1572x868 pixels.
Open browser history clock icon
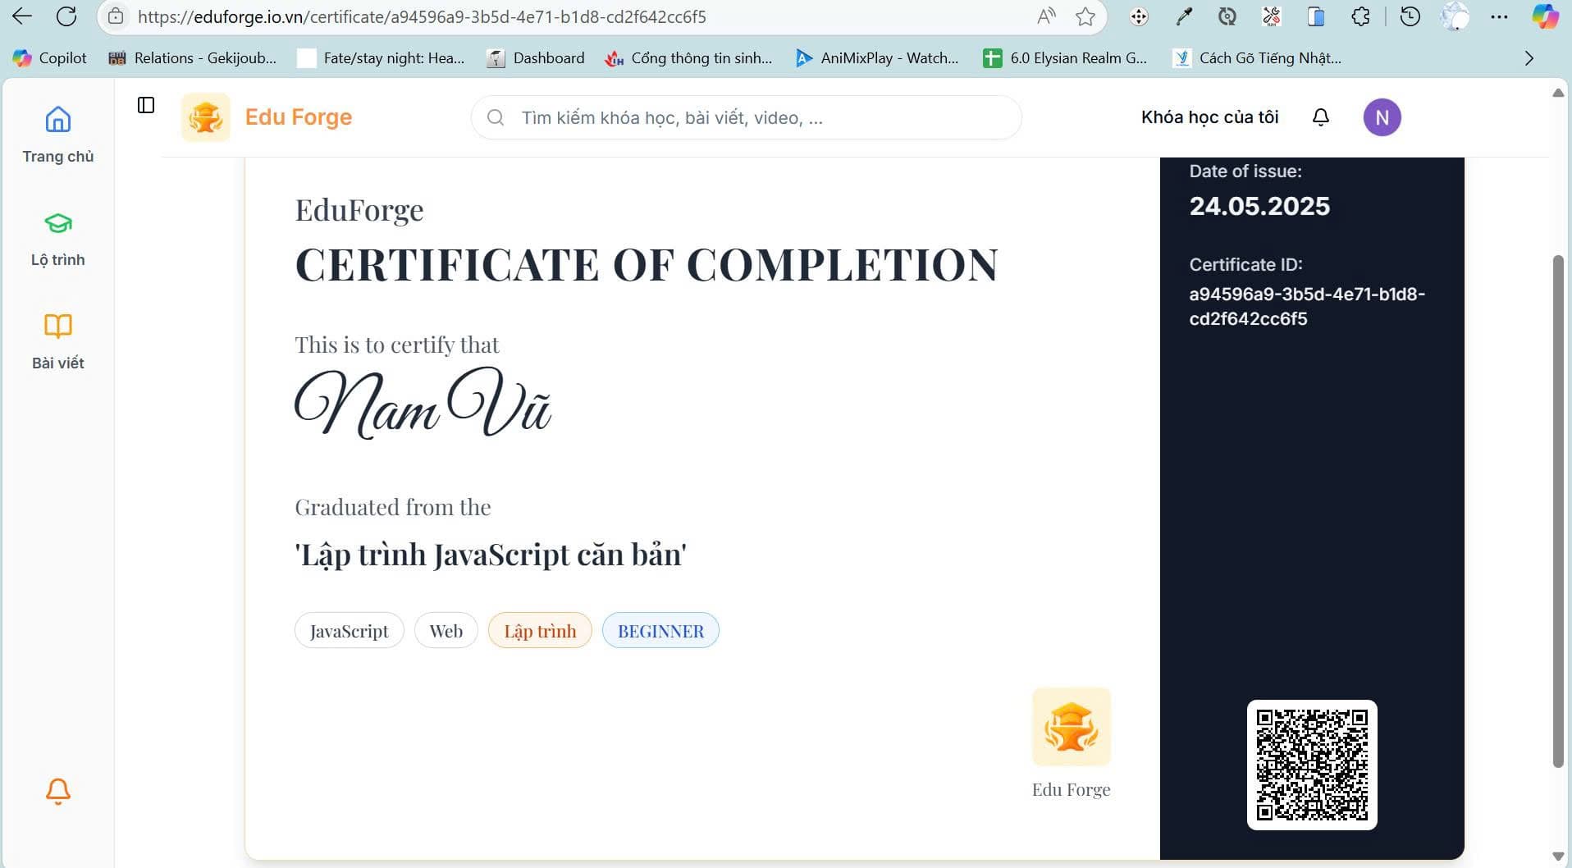(1410, 16)
